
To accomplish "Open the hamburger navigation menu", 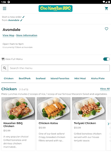I will (5, 8).
